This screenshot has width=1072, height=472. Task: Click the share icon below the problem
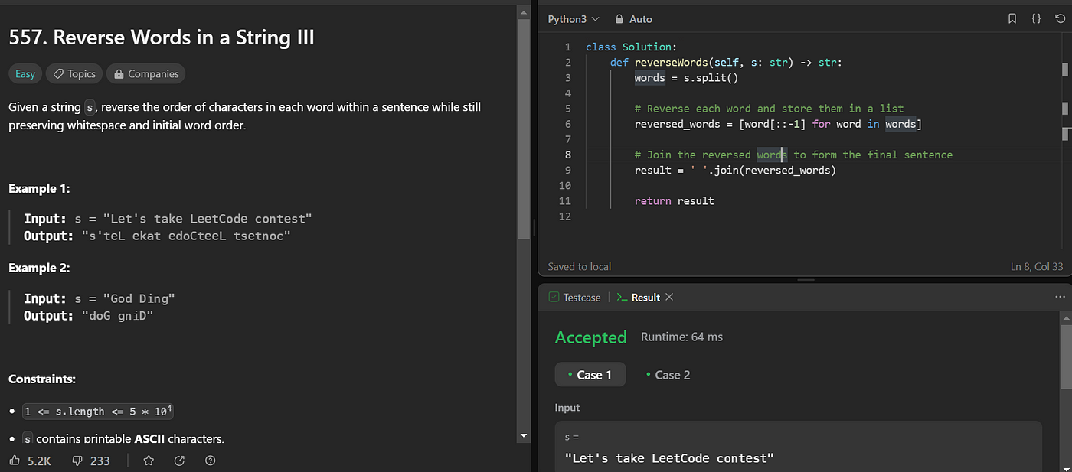pyautogui.click(x=179, y=461)
